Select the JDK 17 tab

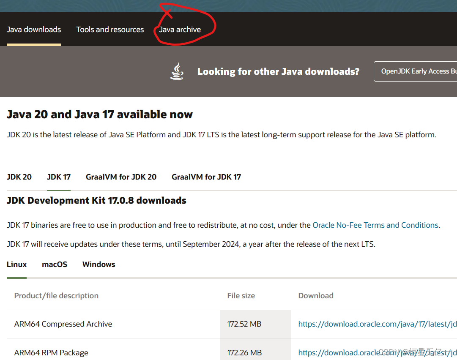click(58, 177)
